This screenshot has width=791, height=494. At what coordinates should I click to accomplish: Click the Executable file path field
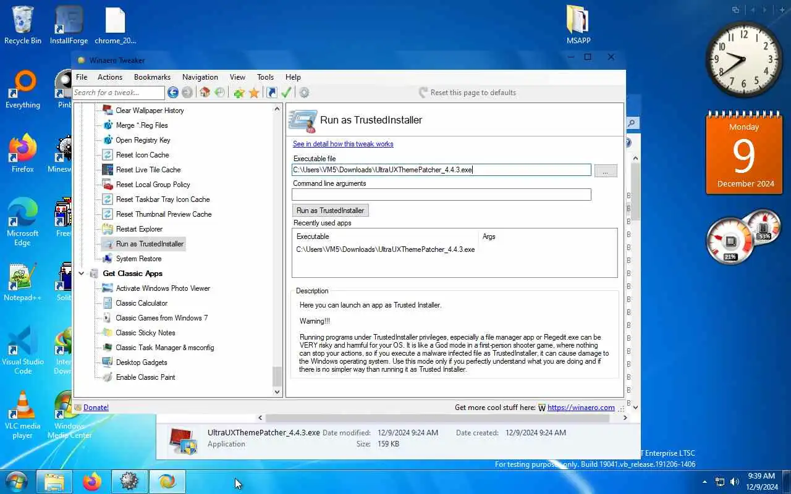coord(441,170)
